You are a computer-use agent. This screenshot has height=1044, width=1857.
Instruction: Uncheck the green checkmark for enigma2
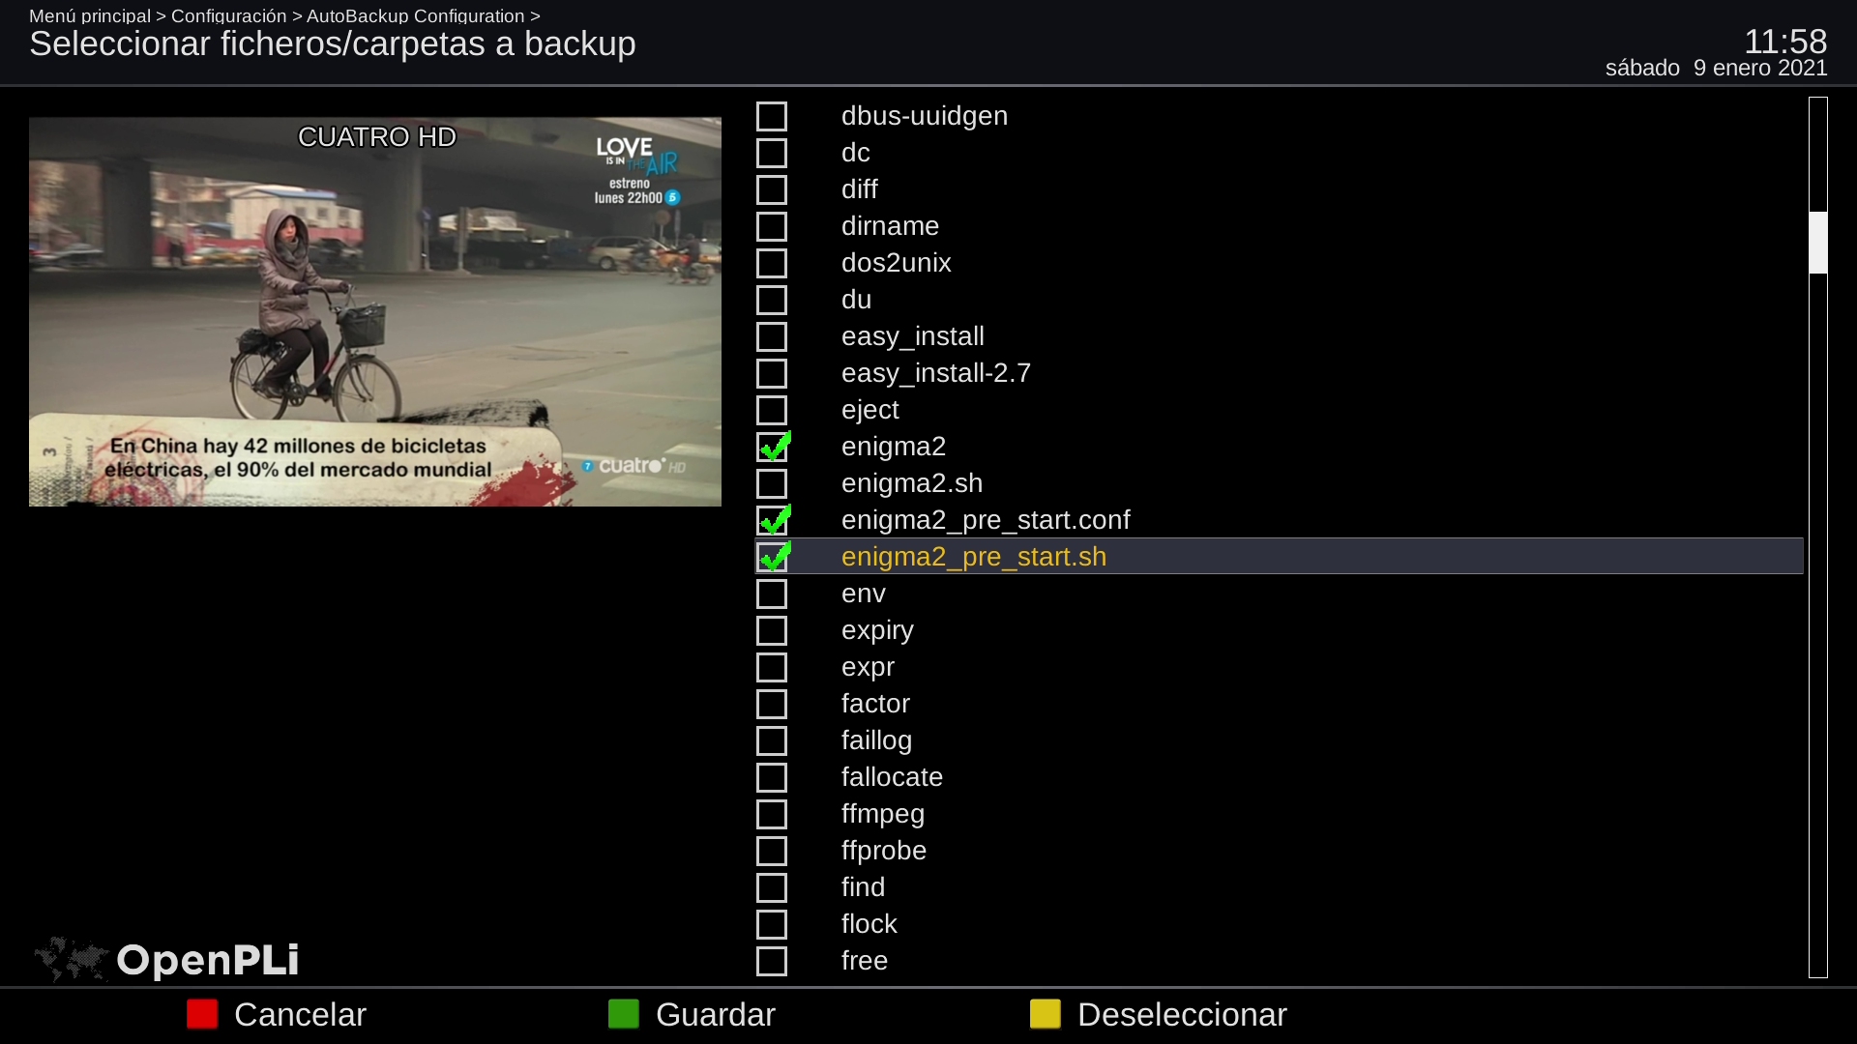click(x=773, y=447)
